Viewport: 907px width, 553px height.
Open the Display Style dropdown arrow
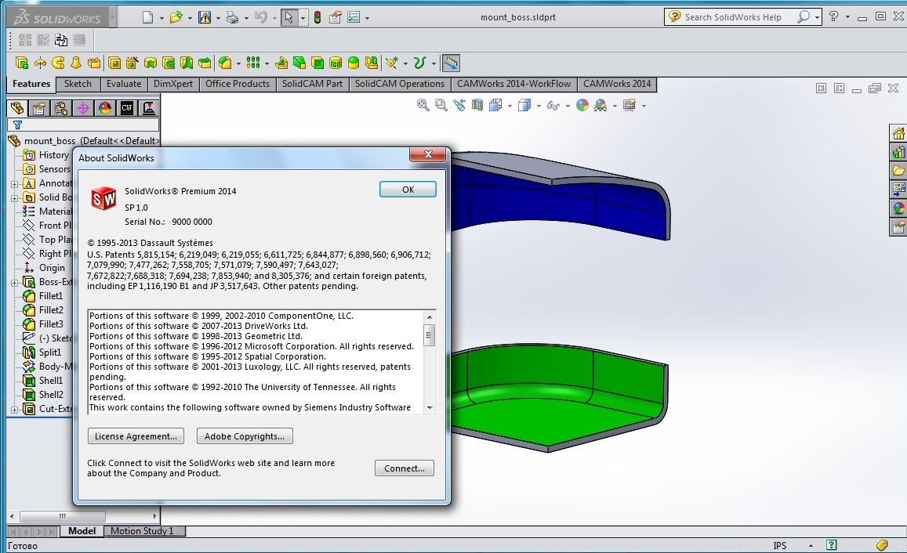coord(539,106)
